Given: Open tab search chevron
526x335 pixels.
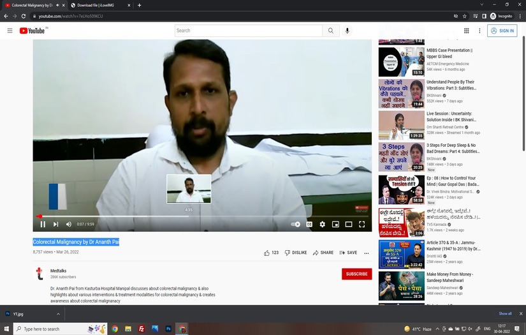Looking at the screenshot, I should pyautogui.click(x=482, y=4).
